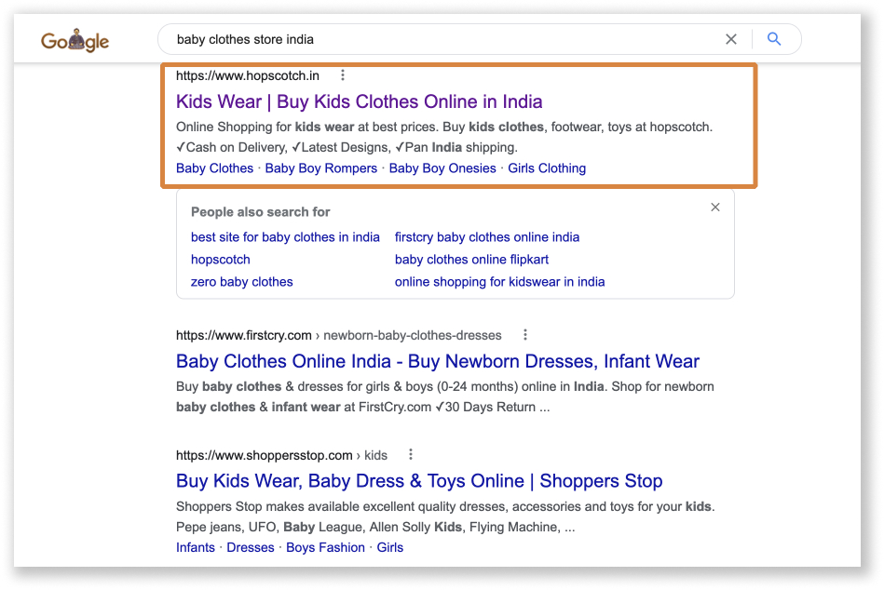Close the People also search for box
Image resolution: width=884 pixels, height=590 pixels.
[x=714, y=208]
